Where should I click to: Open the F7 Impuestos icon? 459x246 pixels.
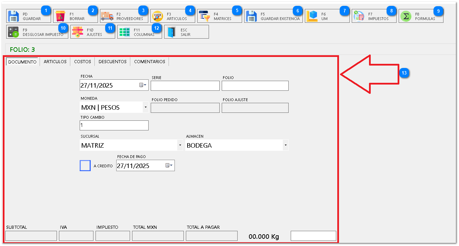tap(359, 16)
